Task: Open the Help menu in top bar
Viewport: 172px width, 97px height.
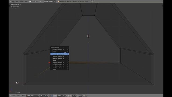Action: point(26,2)
